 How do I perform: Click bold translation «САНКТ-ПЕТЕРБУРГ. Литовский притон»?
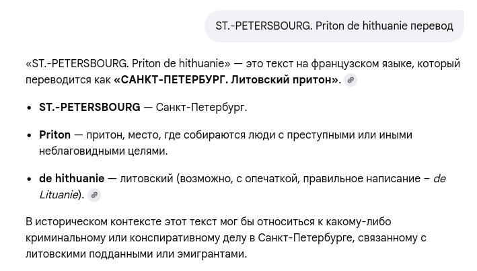226,80
